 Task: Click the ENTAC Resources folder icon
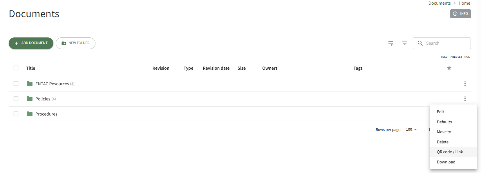click(x=30, y=84)
